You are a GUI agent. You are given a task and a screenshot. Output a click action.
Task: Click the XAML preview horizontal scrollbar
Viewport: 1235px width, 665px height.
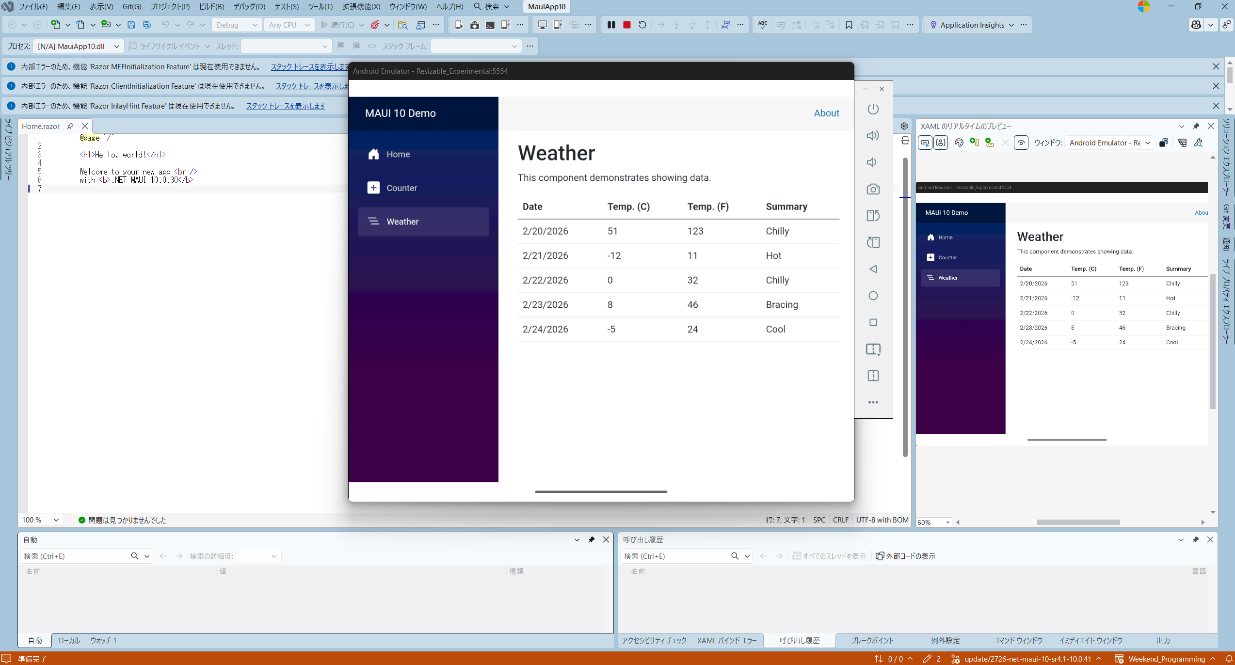click(x=1078, y=522)
